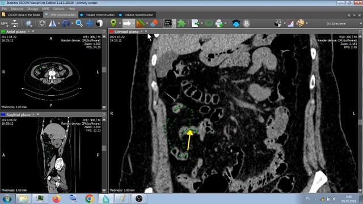Screen dimensions: 363x204
Task: Select the window level contrast circle tool
Action: pos(100,24)
